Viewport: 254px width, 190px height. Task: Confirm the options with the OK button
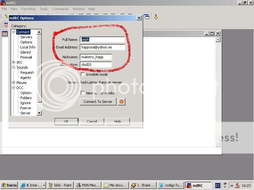coord(66,122)
